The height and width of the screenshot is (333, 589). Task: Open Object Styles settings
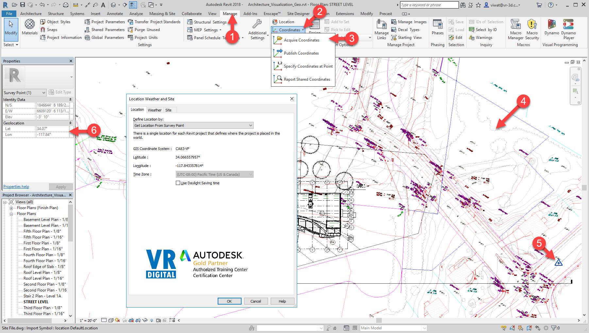pos(55,22)
